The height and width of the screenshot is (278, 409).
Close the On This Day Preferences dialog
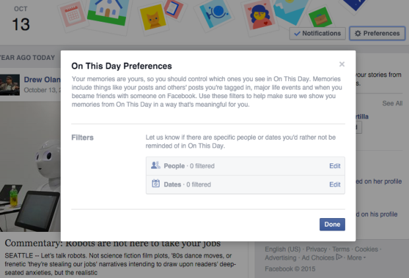click(342, 65)
